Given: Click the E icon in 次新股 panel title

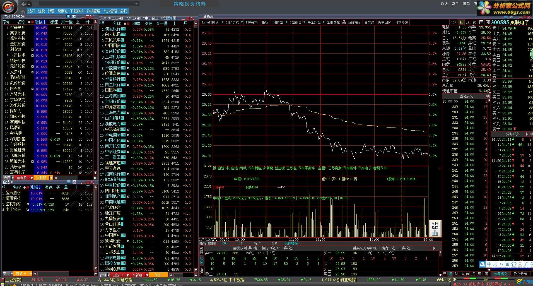Looking at the screenshot, I should click(74, 17).
